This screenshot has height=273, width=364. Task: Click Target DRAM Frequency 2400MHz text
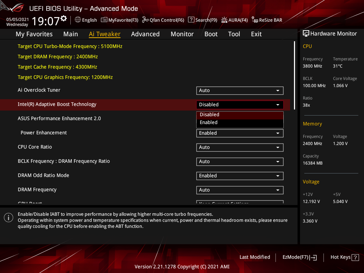pyautogui.click(x=58, y=57)
